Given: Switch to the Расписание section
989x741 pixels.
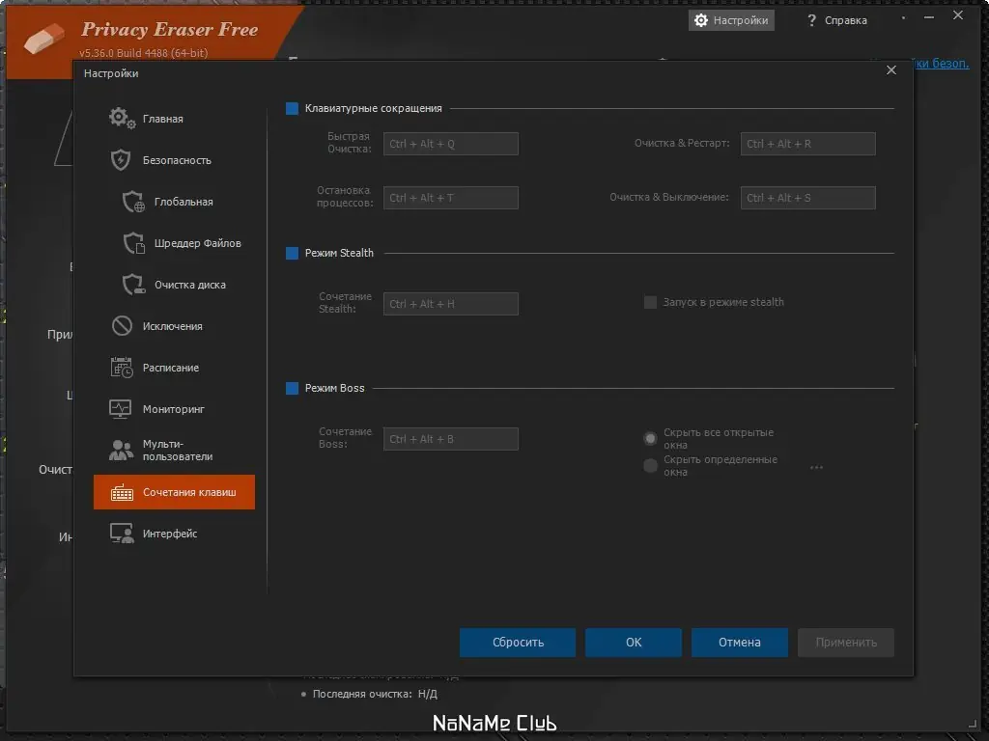Looking at the screenshot, I should 174,368.
